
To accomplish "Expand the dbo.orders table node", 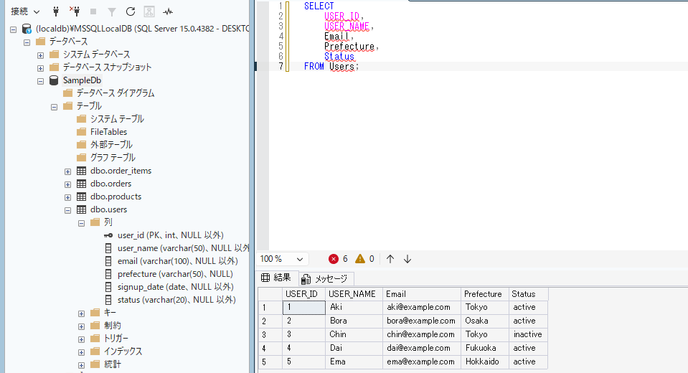I will (67, 184).
